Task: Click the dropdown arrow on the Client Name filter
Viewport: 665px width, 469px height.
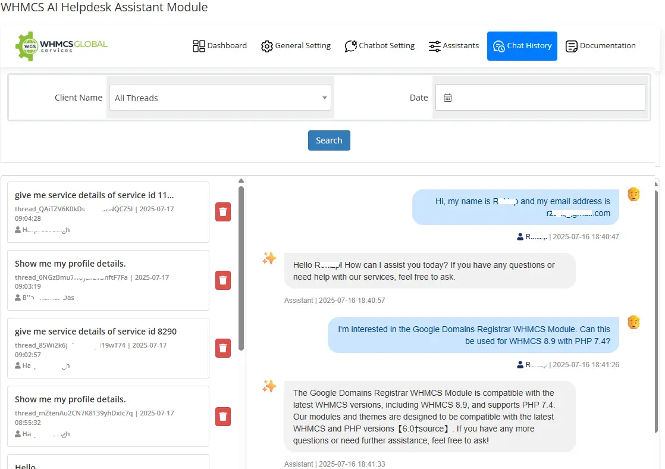Action: point(325,98)
